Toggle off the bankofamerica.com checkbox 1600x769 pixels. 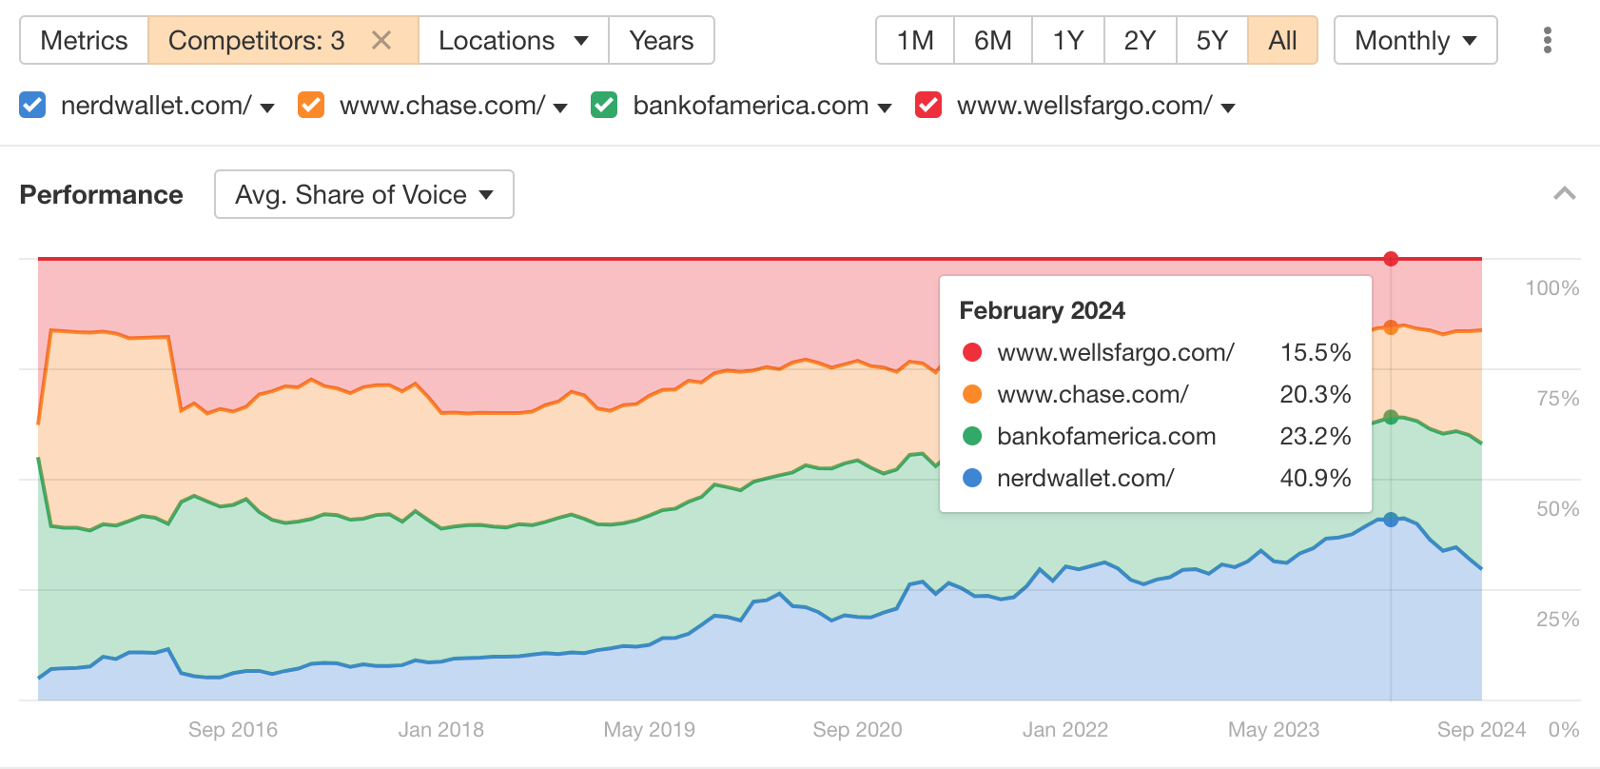(x=603, y=106)
